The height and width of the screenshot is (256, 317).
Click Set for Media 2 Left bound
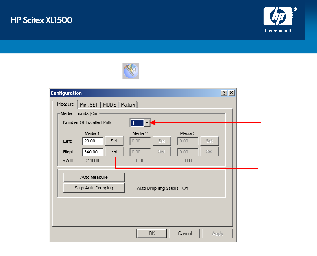click(162, 141)
